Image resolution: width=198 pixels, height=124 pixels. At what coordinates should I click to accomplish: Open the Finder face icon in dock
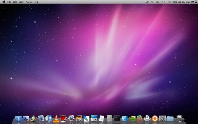pyautogui.click(x=26, y=118)
